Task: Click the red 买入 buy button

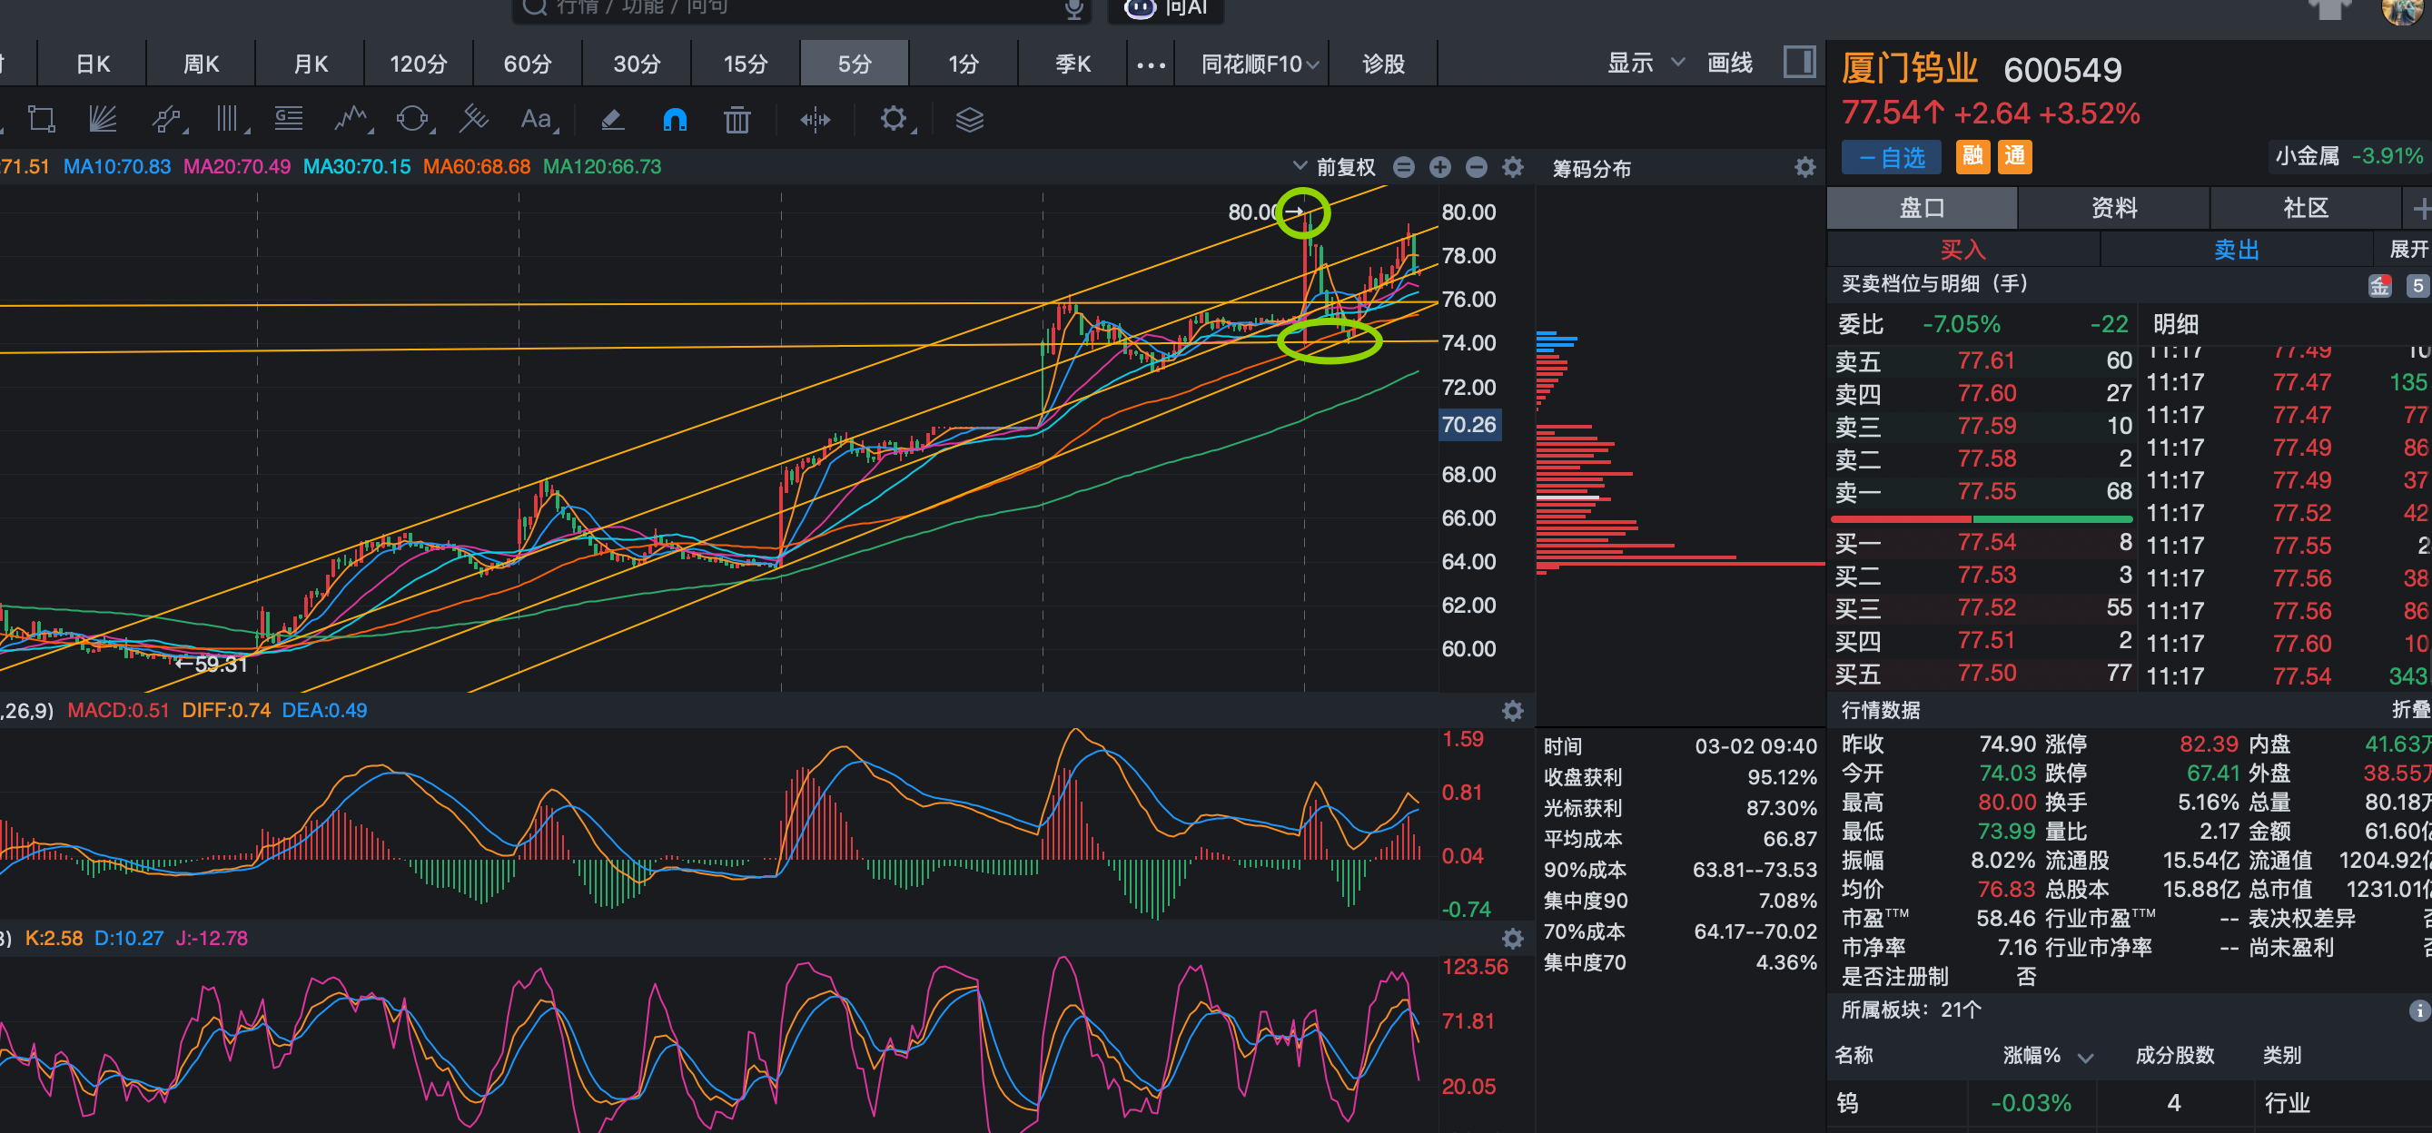Action: coord(1962,250)
